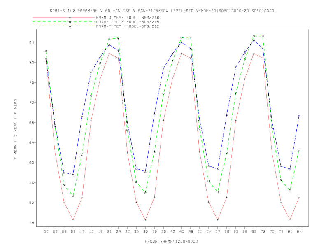
Task: Click x-axis forecast hour label 24
Action: coord(118,231)
